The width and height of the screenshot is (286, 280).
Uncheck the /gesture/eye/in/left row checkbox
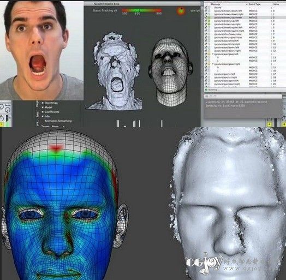(x=206, y=74)
